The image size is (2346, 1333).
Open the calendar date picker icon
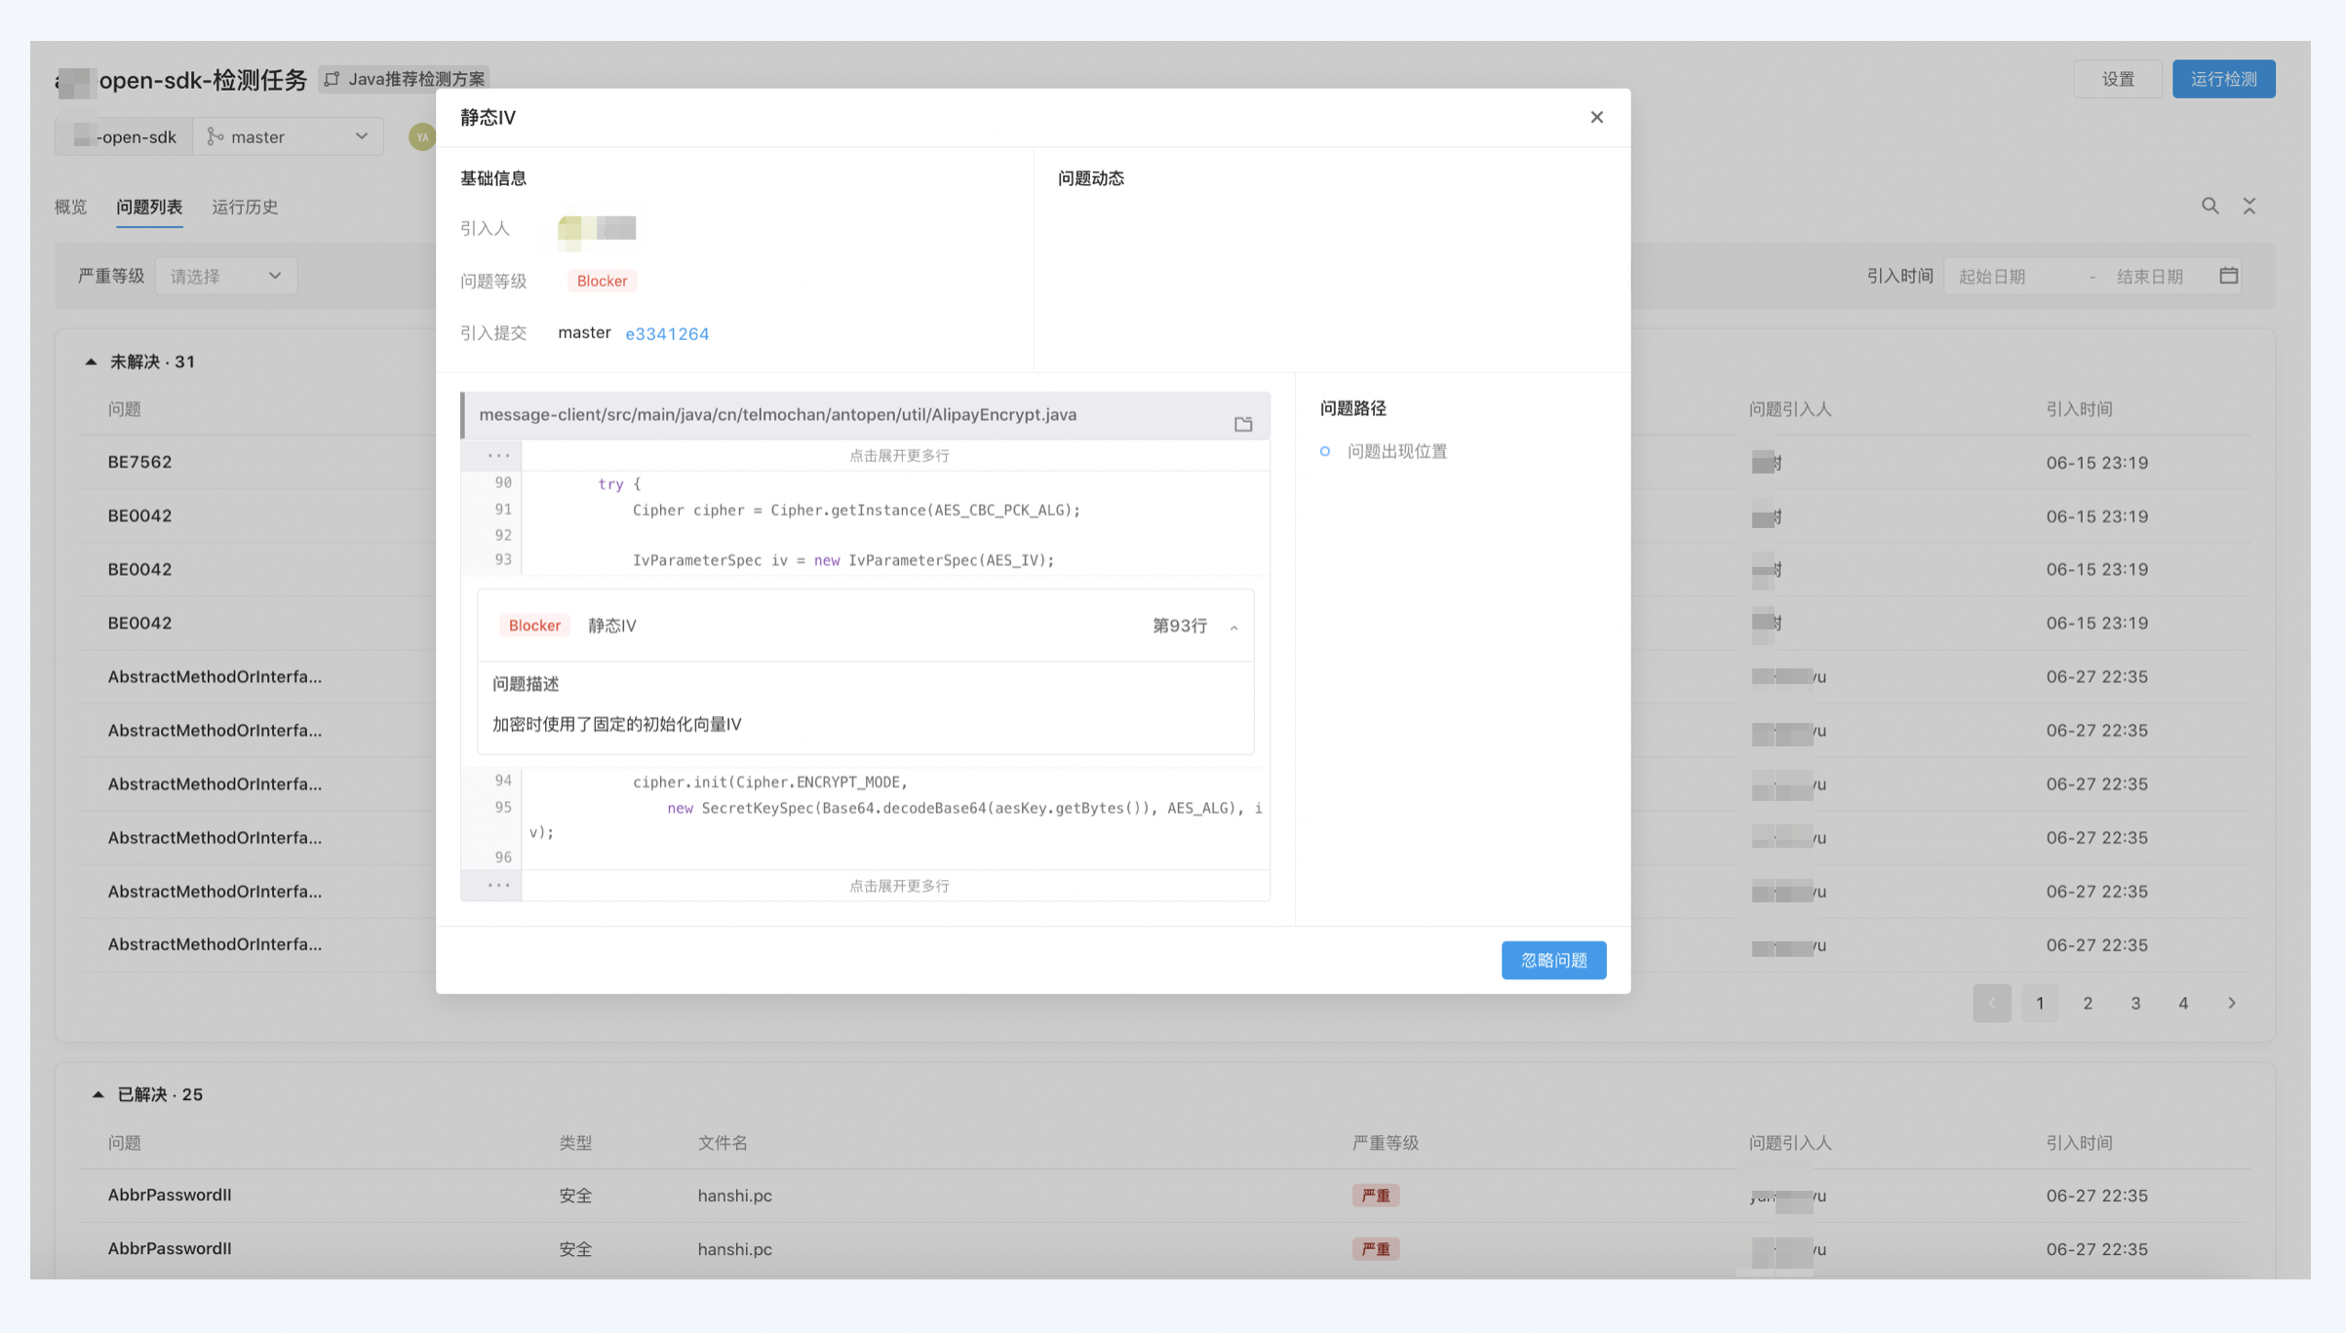[2228, 276]
